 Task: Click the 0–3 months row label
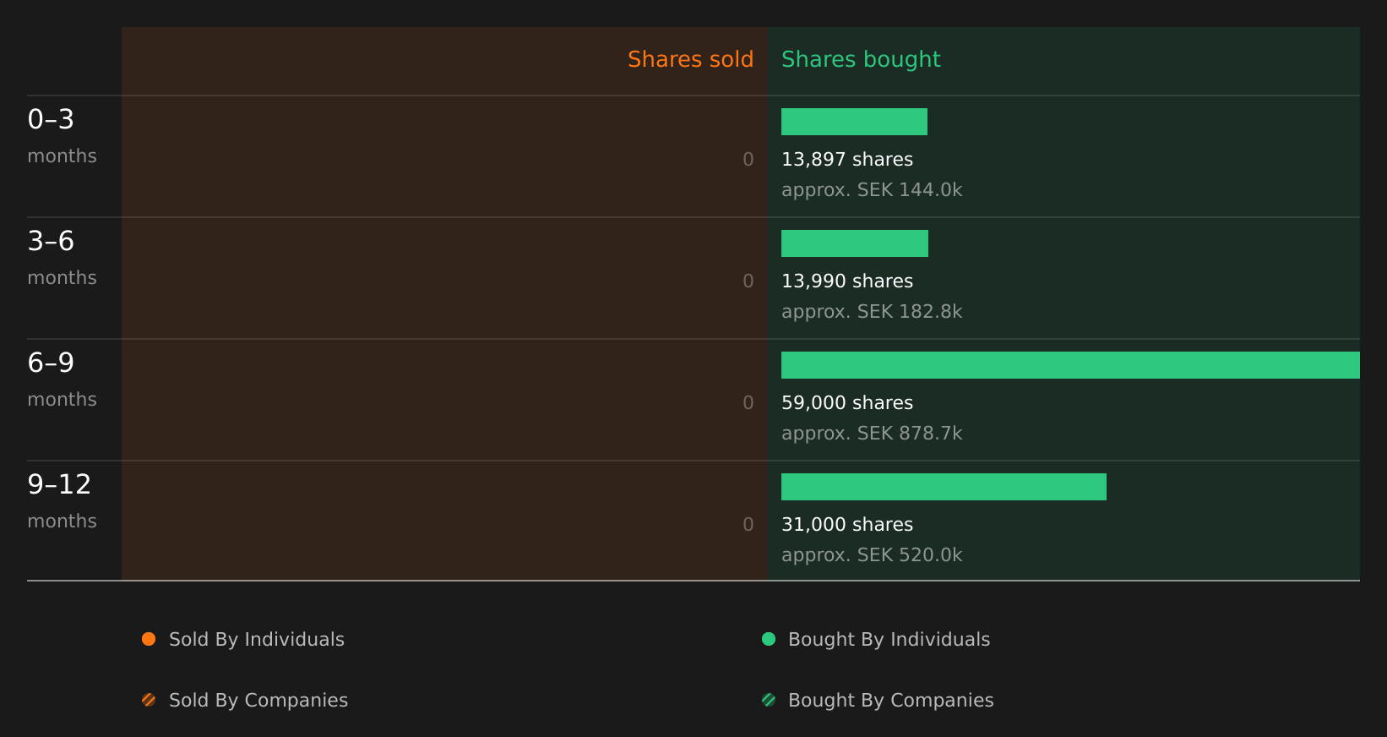click(62, 136)
